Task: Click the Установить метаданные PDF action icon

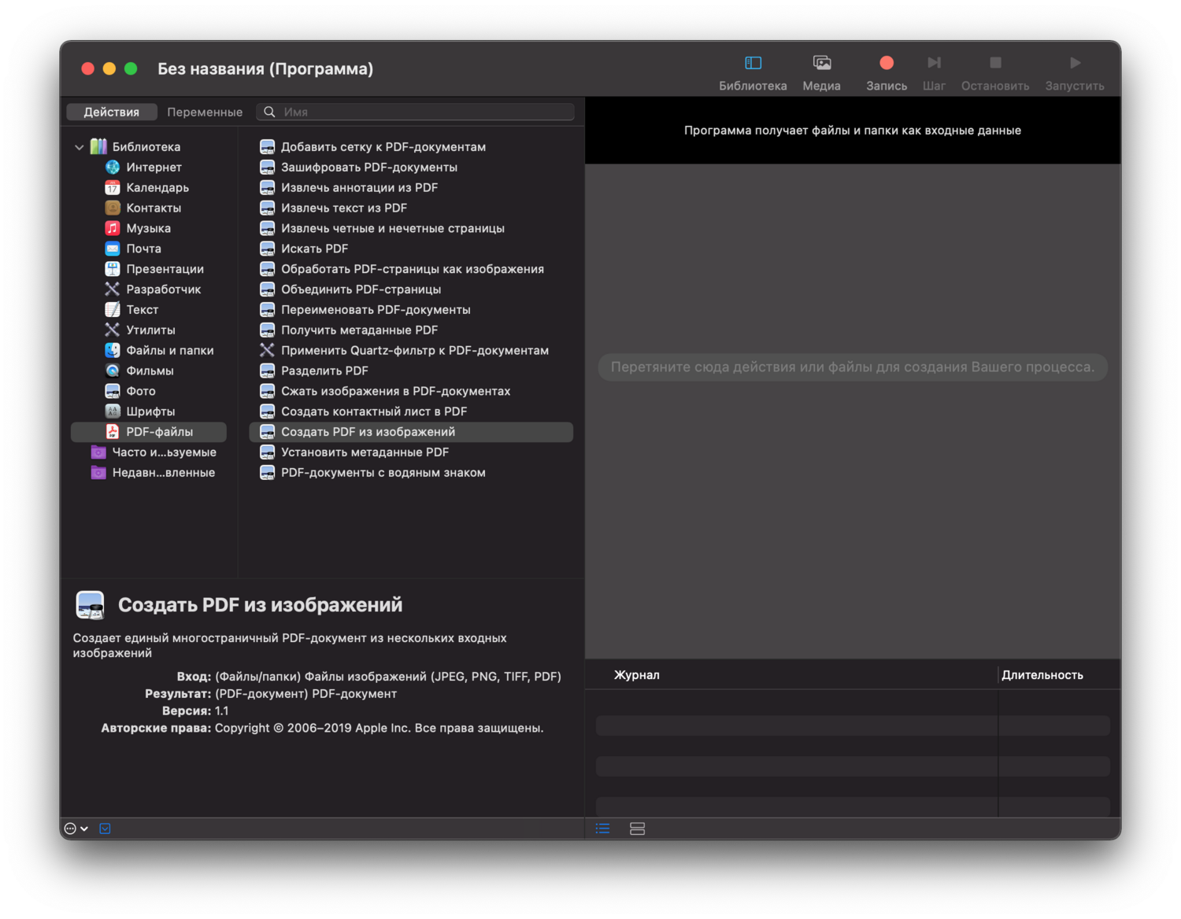Action: pos(268,452)
